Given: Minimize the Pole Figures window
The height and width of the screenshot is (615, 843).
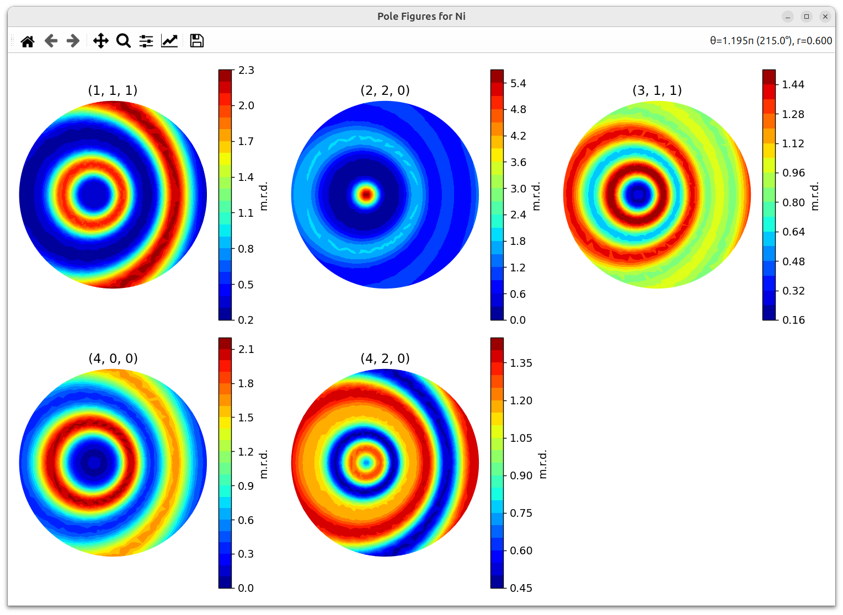Looking at the screenshot, I should pos(788,17).
